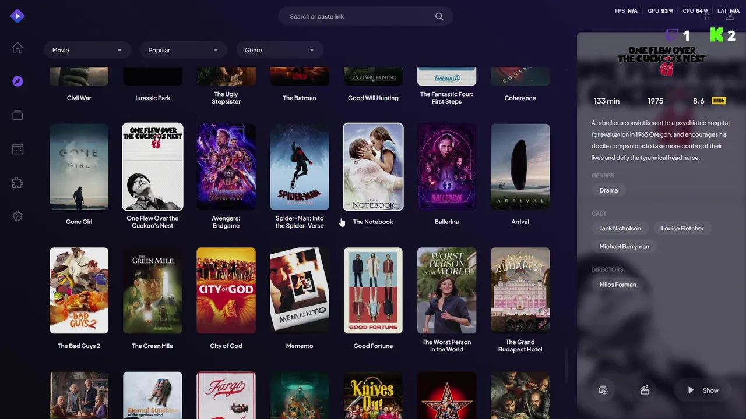Select the Spider-Man: Into the Spider-Verse poster

(300, 166)
